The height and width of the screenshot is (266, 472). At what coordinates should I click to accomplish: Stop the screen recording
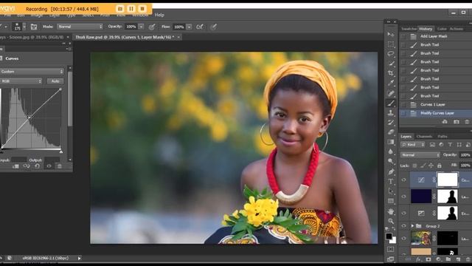(142, 9)
